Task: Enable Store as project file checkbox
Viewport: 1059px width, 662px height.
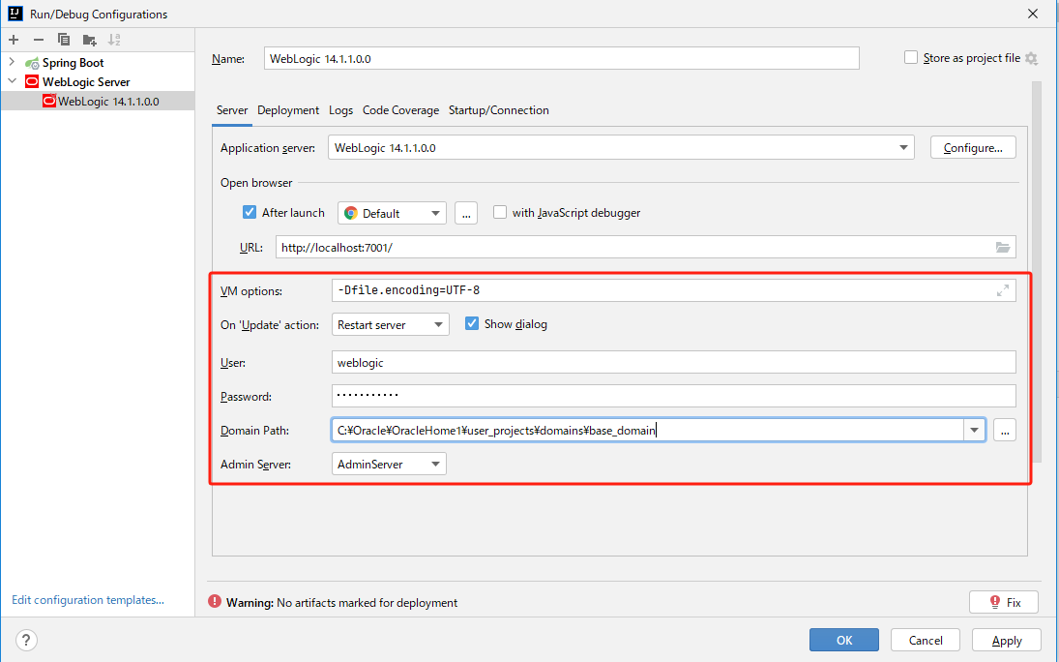Action: click(911, 57)
